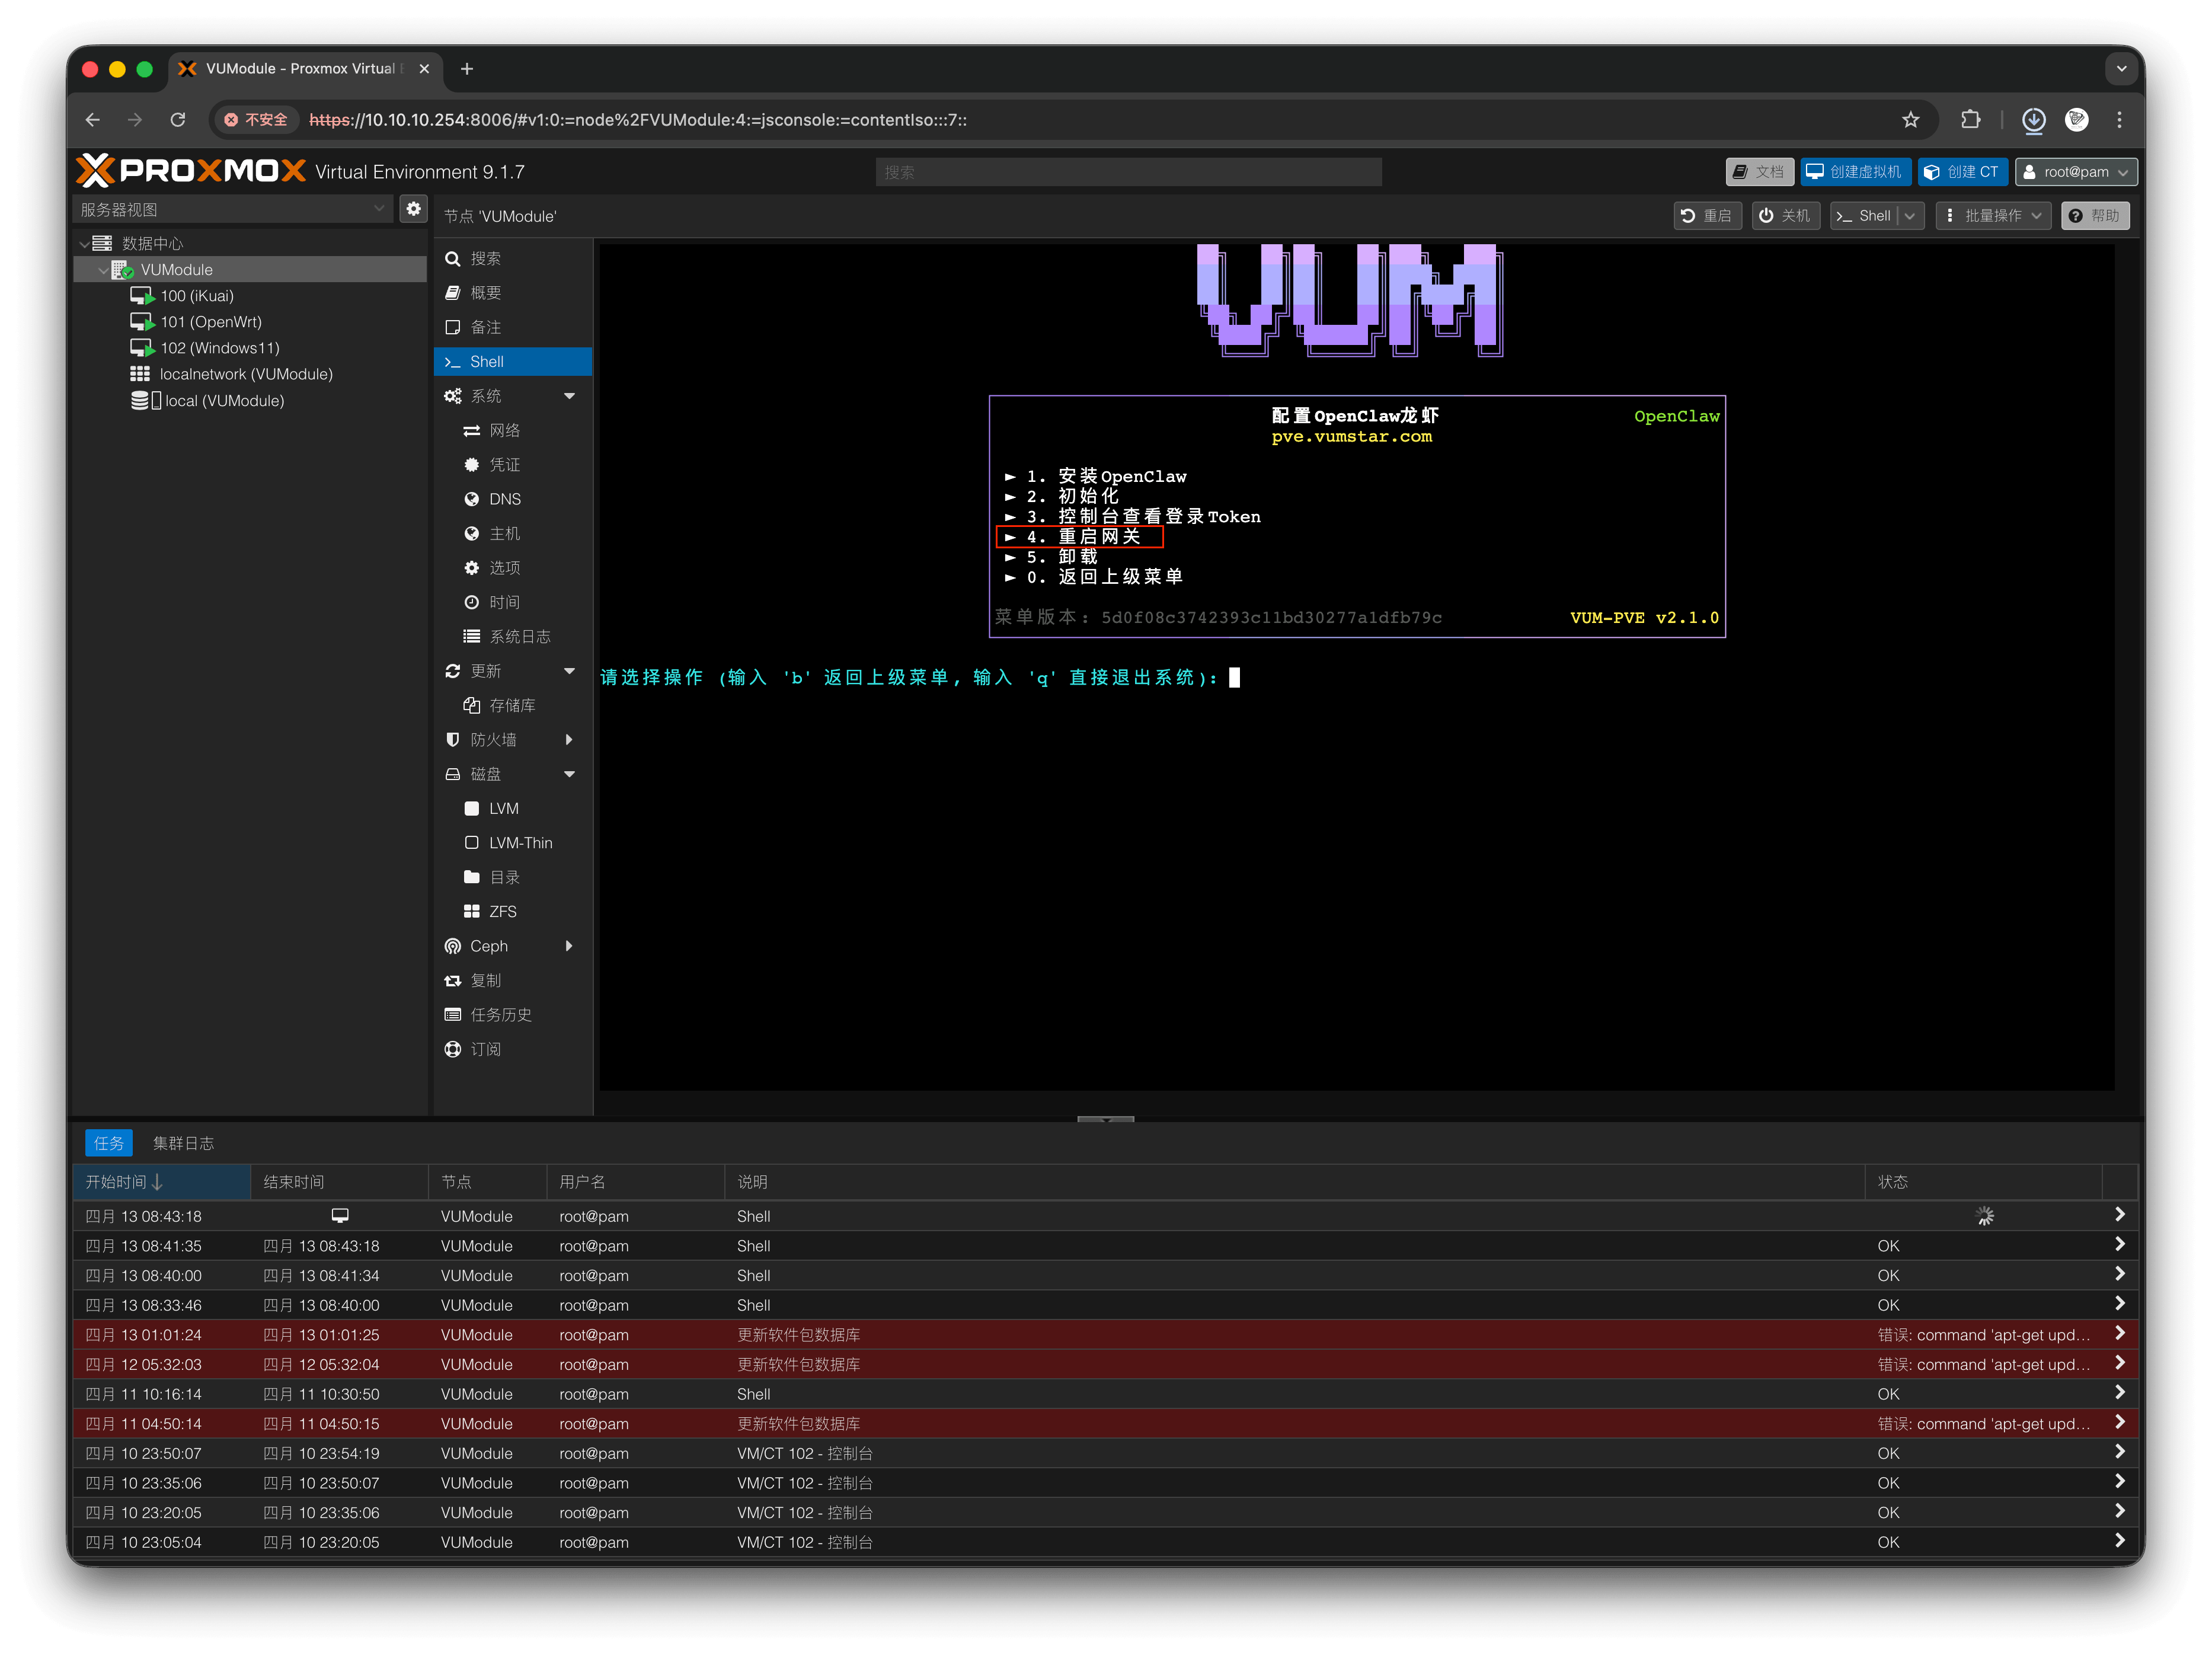Click the 创建虚拟机 button
Screen dimensions: 2212x1655
coord(1855,172)
